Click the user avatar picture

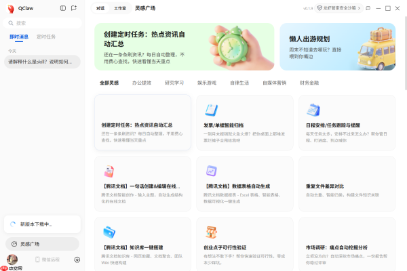click(x=12, y=259)
